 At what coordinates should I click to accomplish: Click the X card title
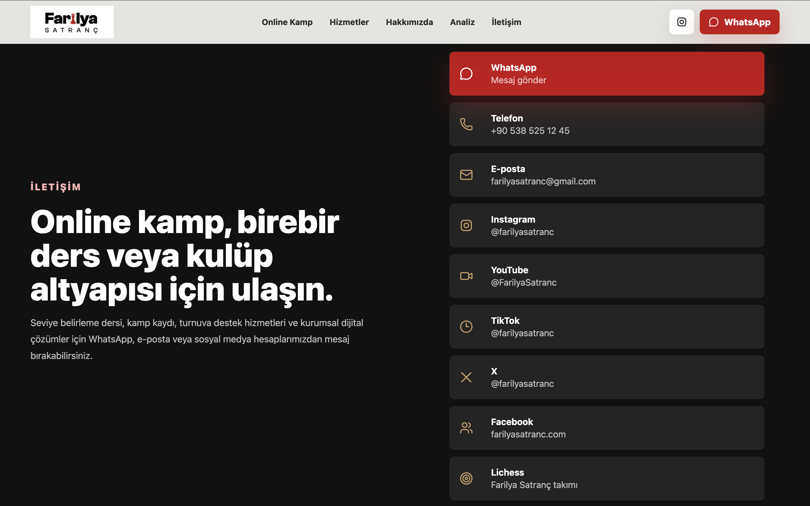pos(494,371)
